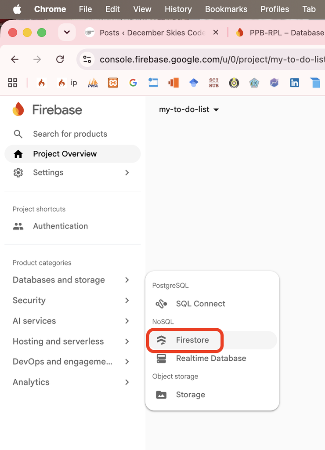This screenshot has width=325, height=450.
Task: Open the Bookmarks menu
Action: [226, 9]
